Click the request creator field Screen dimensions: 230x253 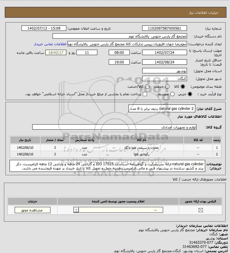pyautogui.click(x=127, y=44)
